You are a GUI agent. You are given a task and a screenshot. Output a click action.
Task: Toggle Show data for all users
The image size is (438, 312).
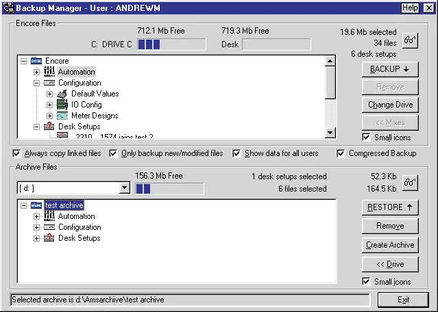[x=236, y=153]
